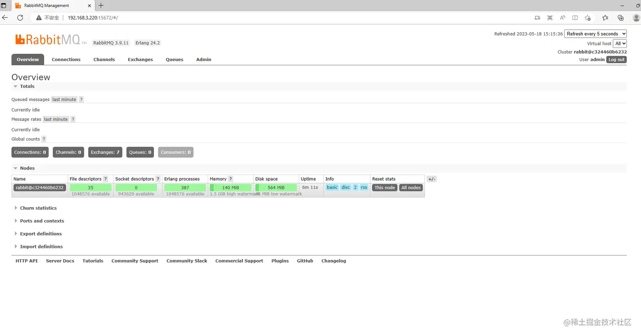Show help for Socket descriptors column
The height and width of the screenshot is (336, 641).
pyautogui.click(x=158, y=179)
